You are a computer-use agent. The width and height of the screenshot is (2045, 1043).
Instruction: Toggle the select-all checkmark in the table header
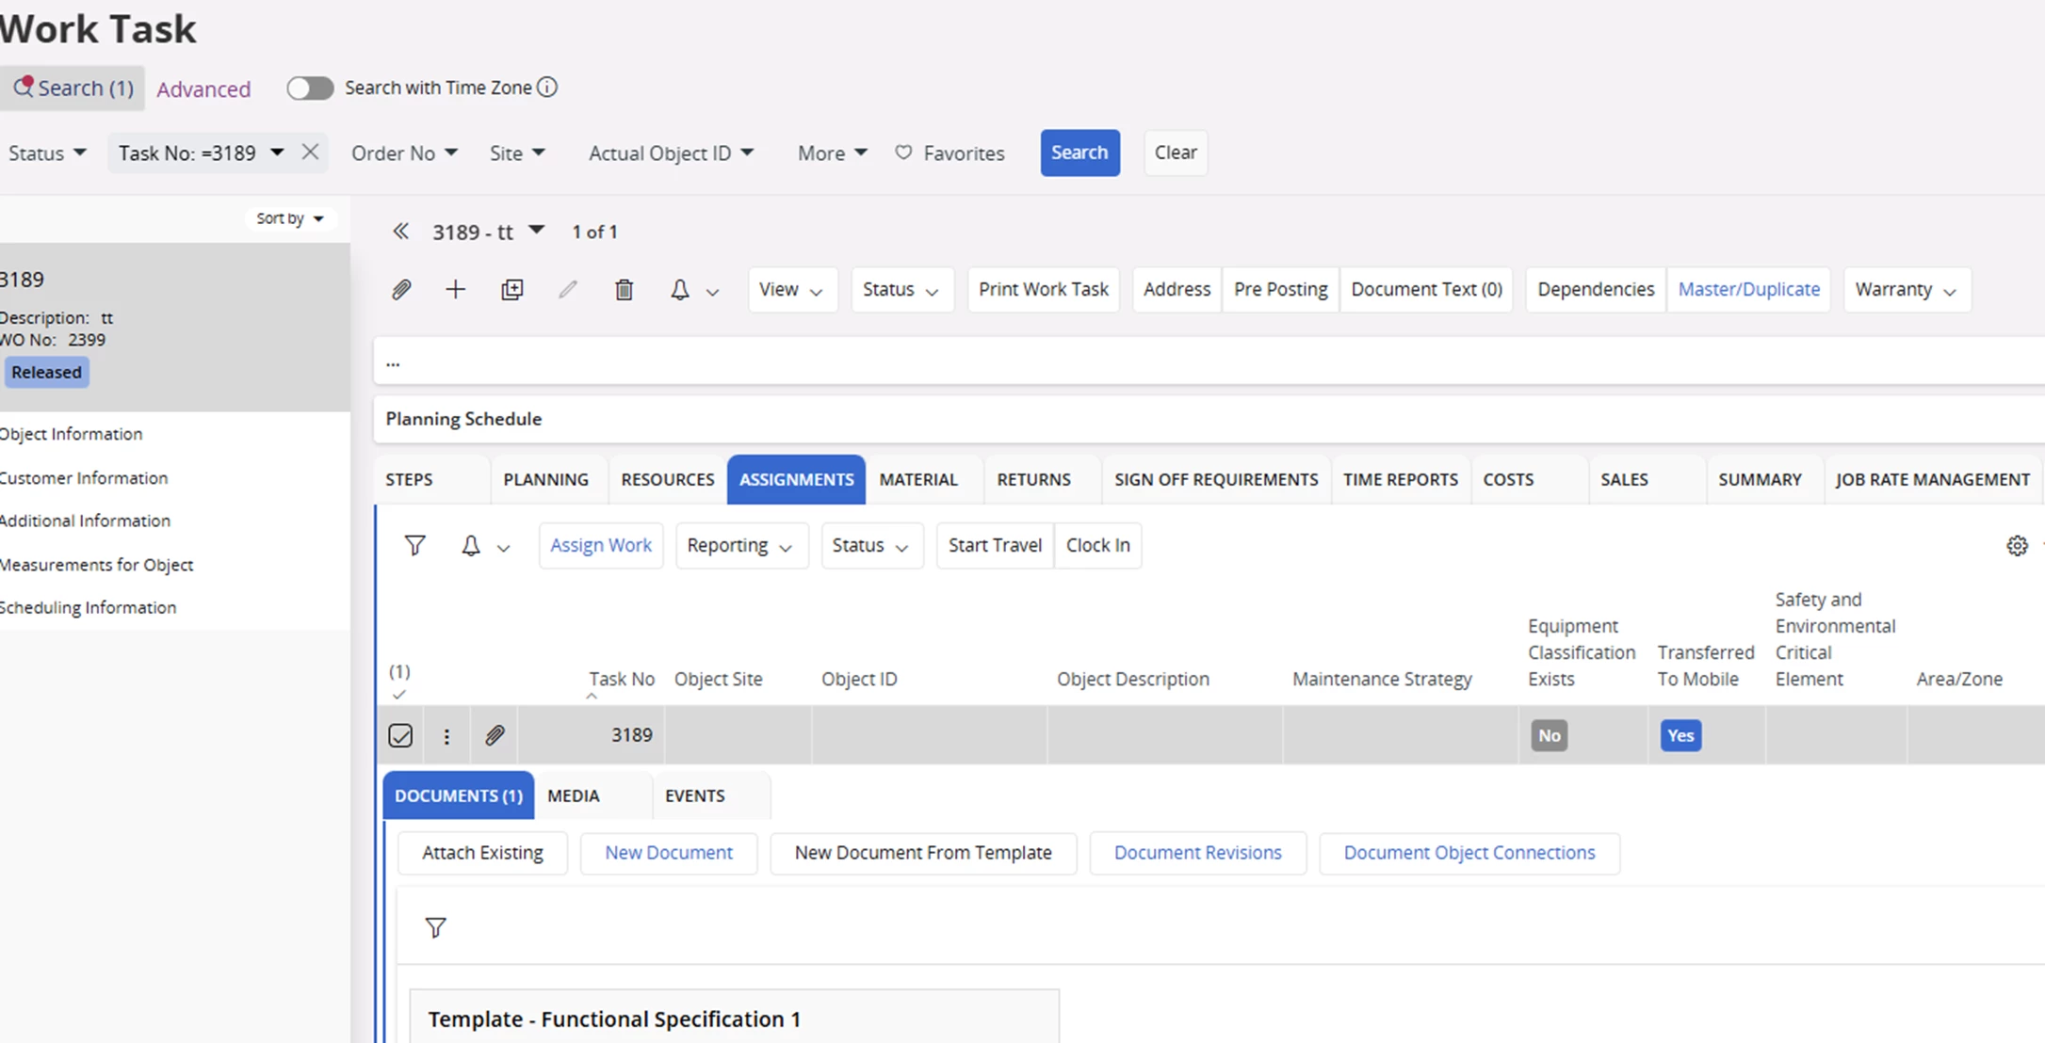(399, 695)
